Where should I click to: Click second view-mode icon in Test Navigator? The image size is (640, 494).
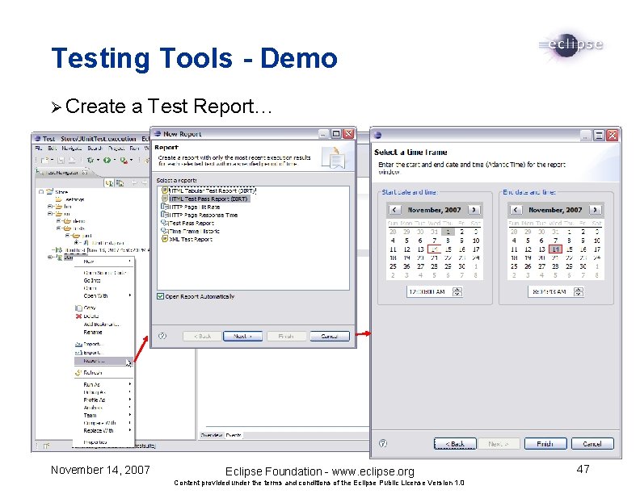(x=120, y=183)
